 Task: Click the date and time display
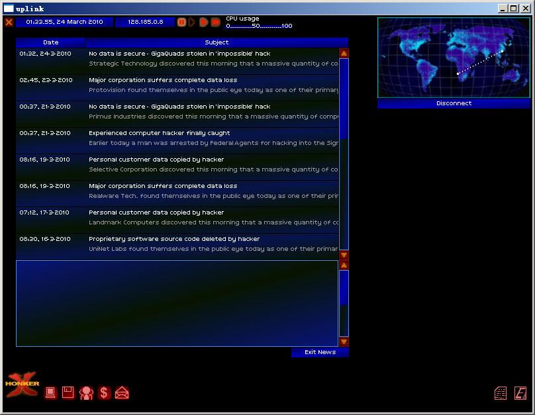coord(64,22)
